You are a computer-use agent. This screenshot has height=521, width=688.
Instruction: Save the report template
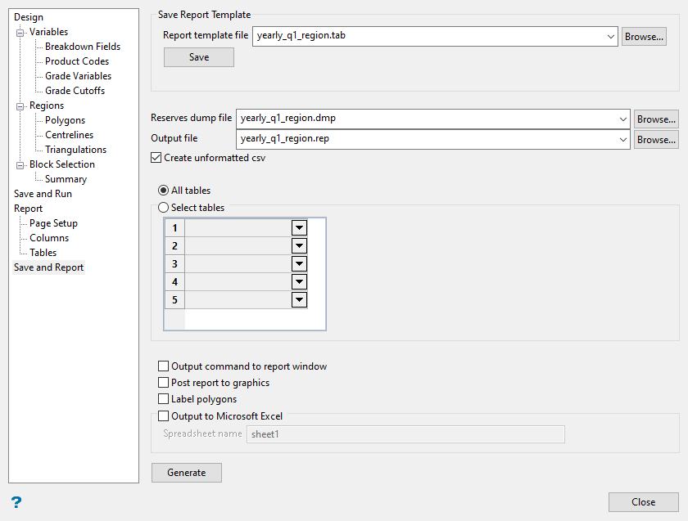(199, 57)
